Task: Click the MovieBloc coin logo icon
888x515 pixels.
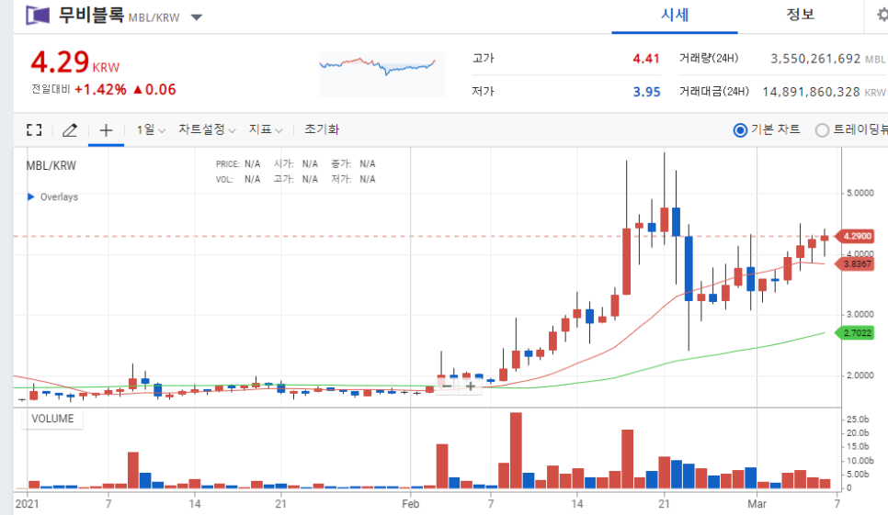Action: [38, 16]
